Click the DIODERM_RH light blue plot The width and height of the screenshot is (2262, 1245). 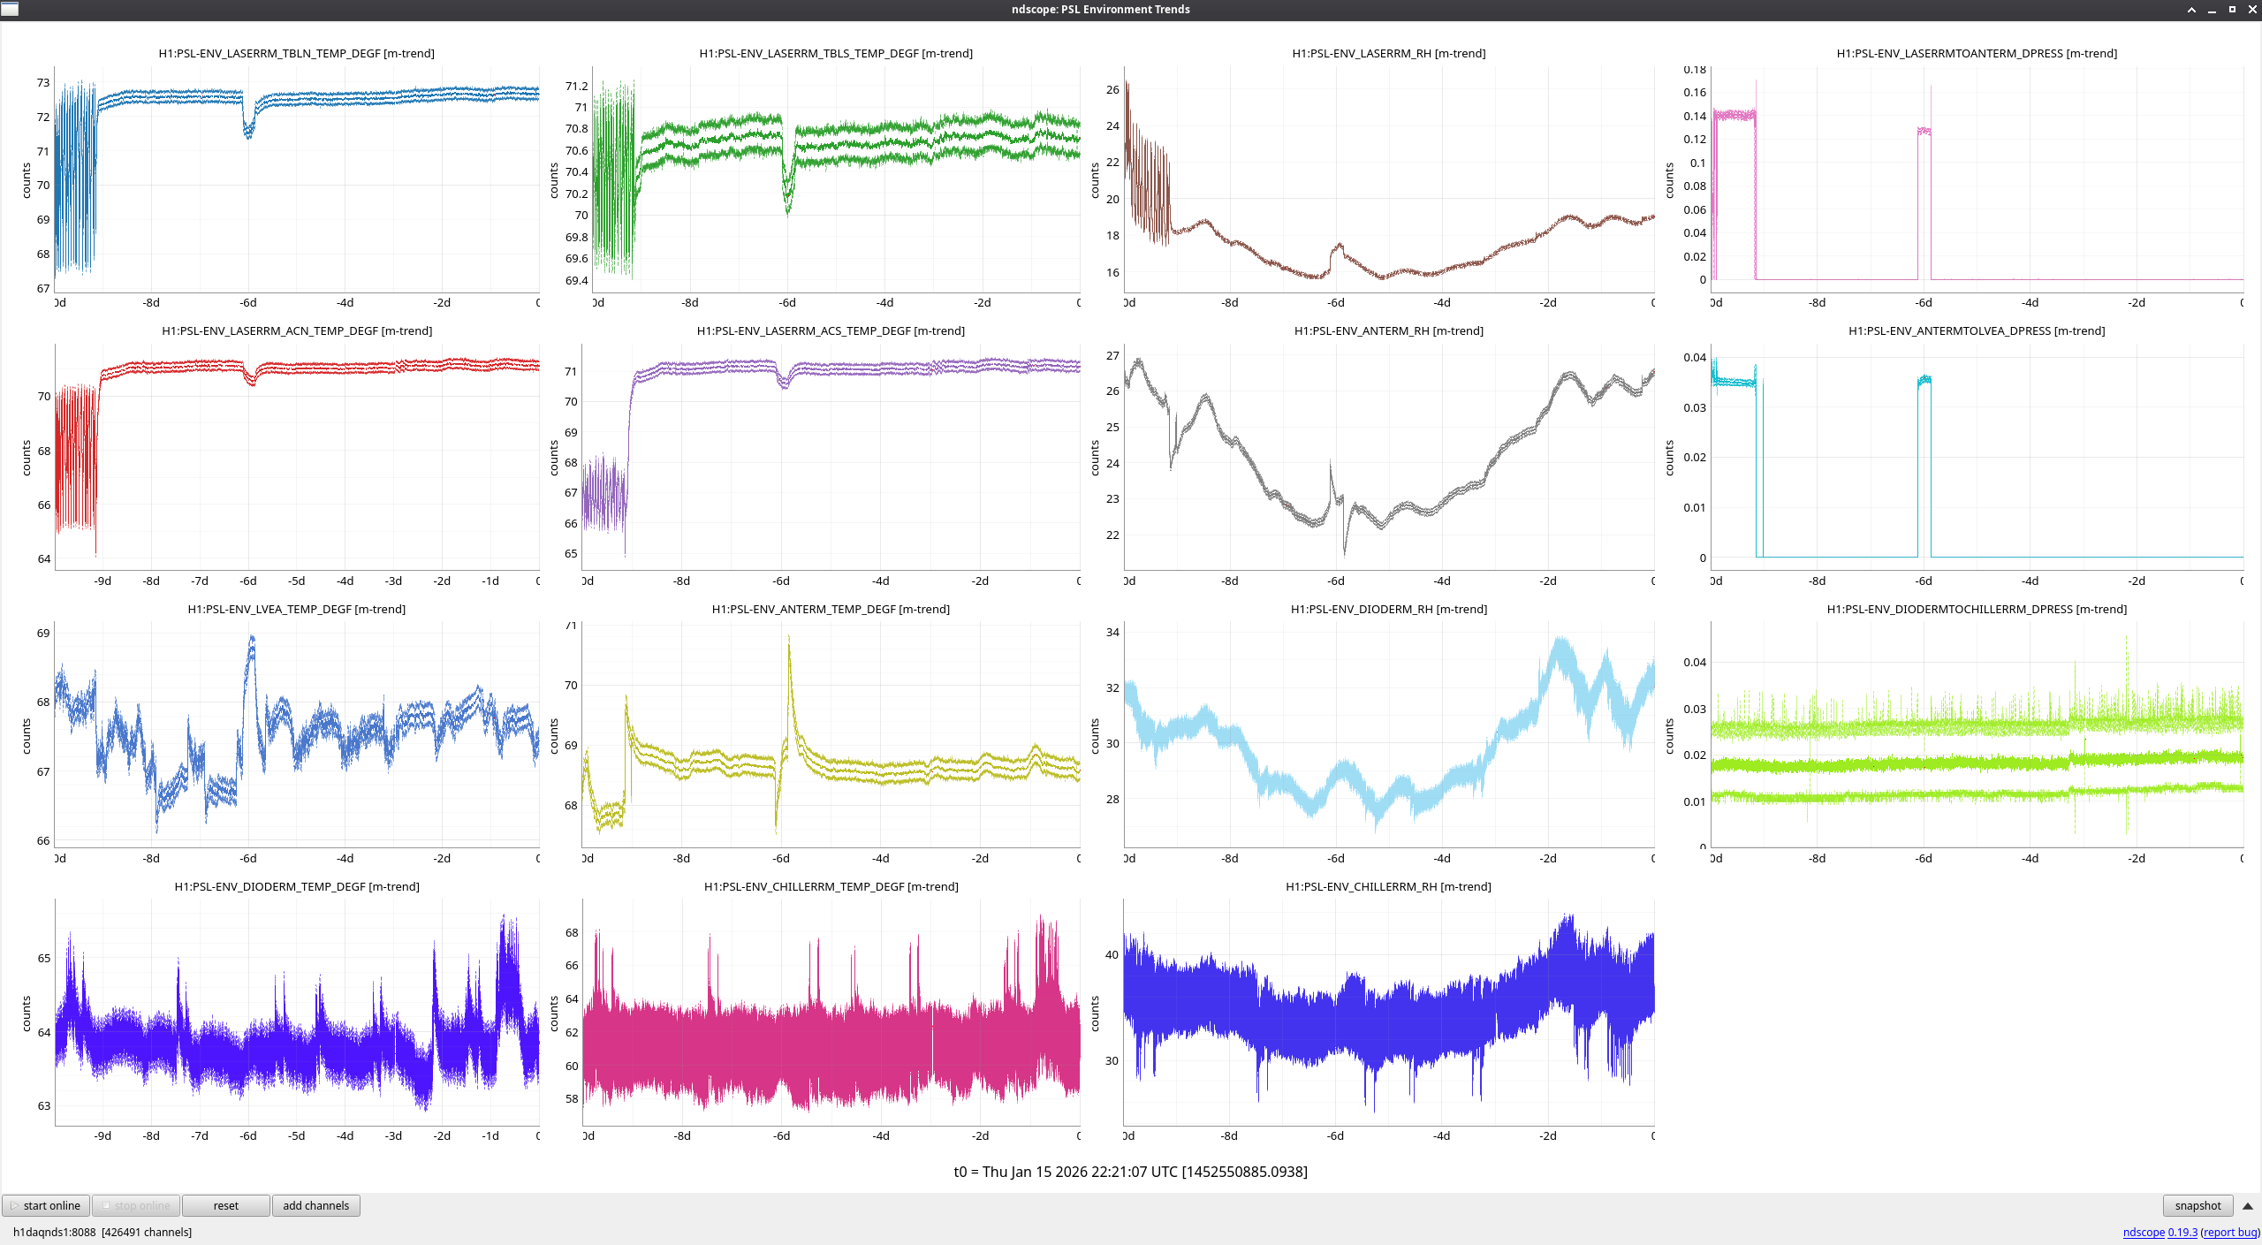(x=1387, y=733)
